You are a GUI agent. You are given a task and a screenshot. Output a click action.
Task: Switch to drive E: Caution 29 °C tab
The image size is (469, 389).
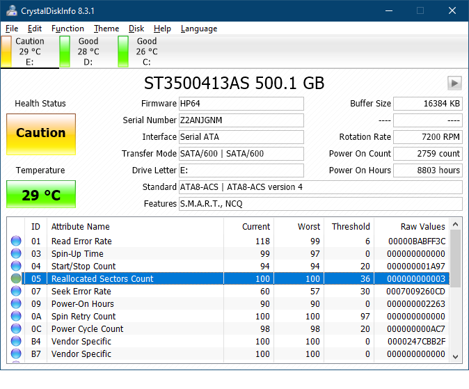(x=30, y=51)
